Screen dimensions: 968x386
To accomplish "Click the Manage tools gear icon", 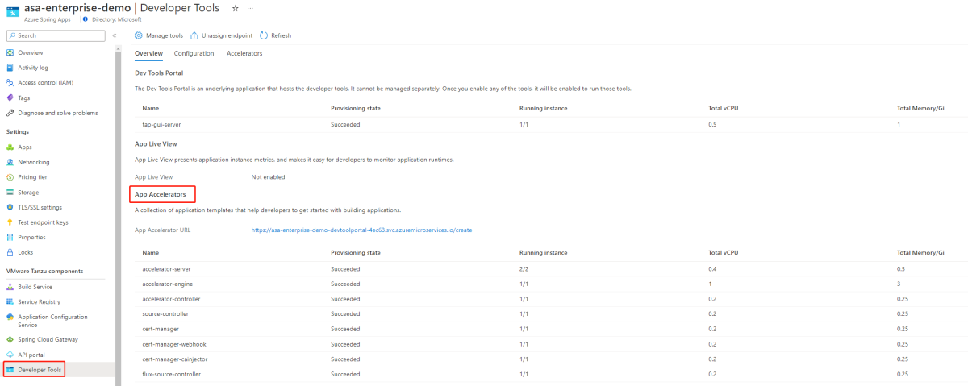I will point(139,35).
